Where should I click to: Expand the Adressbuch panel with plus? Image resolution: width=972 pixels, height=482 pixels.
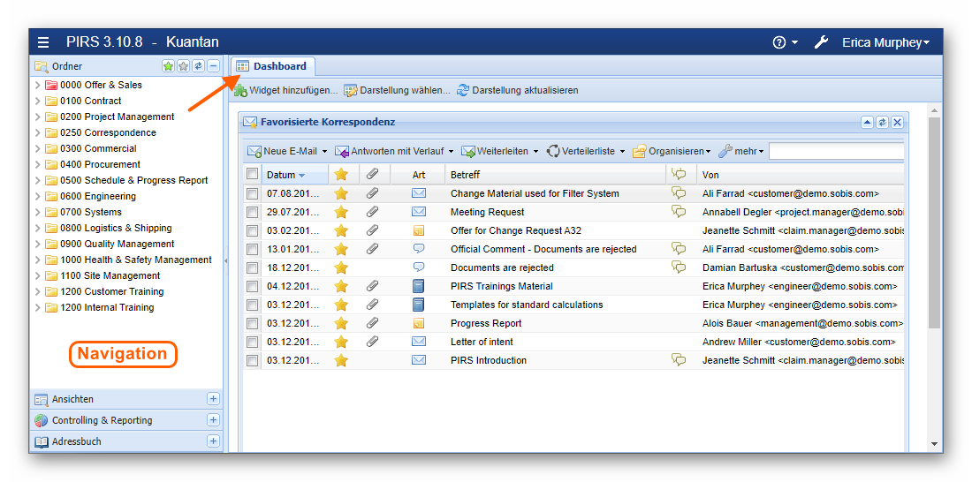coord(213,441)
